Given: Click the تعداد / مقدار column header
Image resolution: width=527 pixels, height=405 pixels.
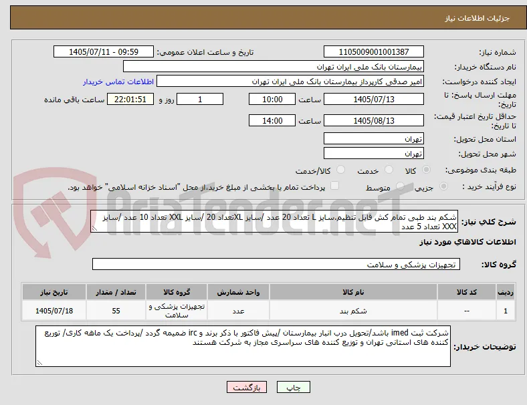Looking at the screenshot, I should (116, 292).
